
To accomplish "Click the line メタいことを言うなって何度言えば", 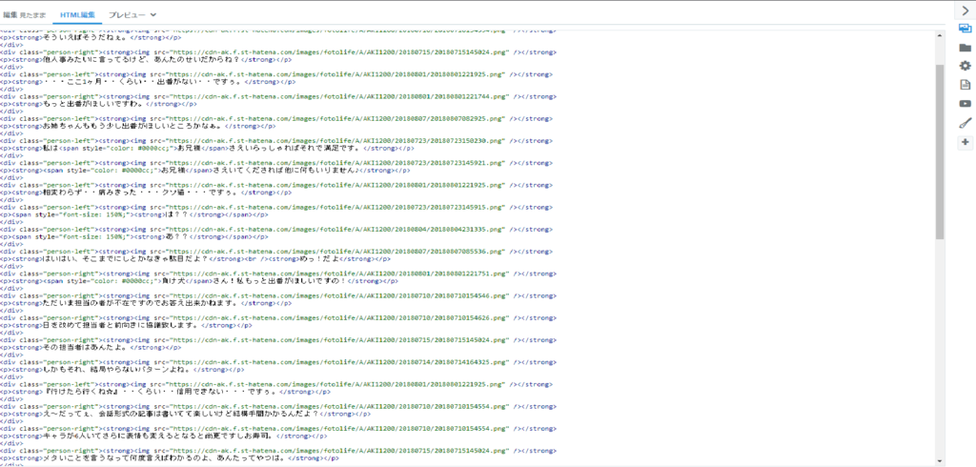I will point(169,458).
